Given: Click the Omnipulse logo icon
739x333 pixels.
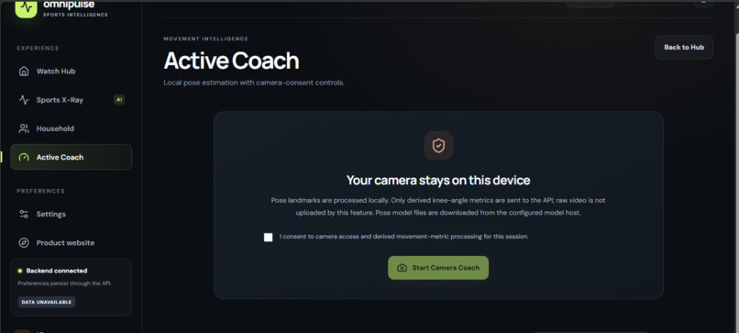Looking at the screenshot, I should [26, 8].
